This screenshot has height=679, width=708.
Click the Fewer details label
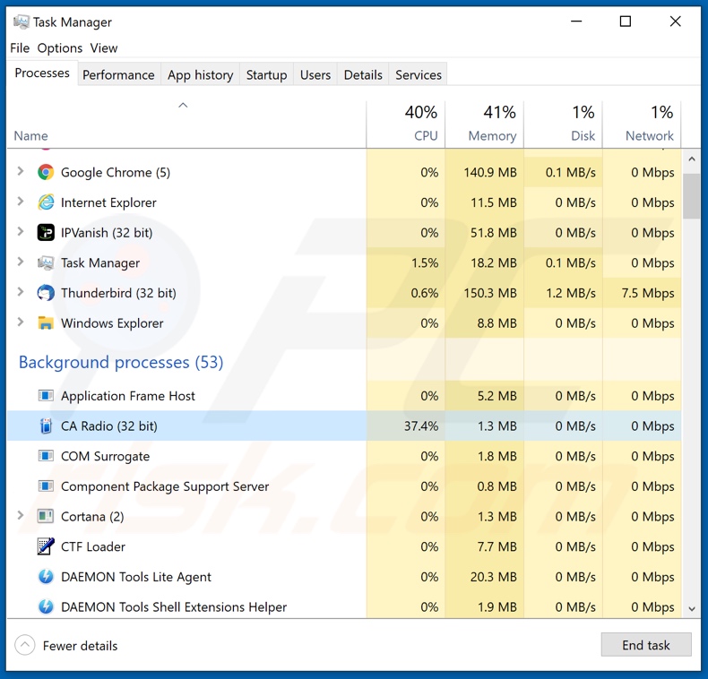click(80, 646)
